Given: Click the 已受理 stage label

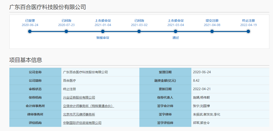Looking at the screenshot, I should [x=30, y=21].
